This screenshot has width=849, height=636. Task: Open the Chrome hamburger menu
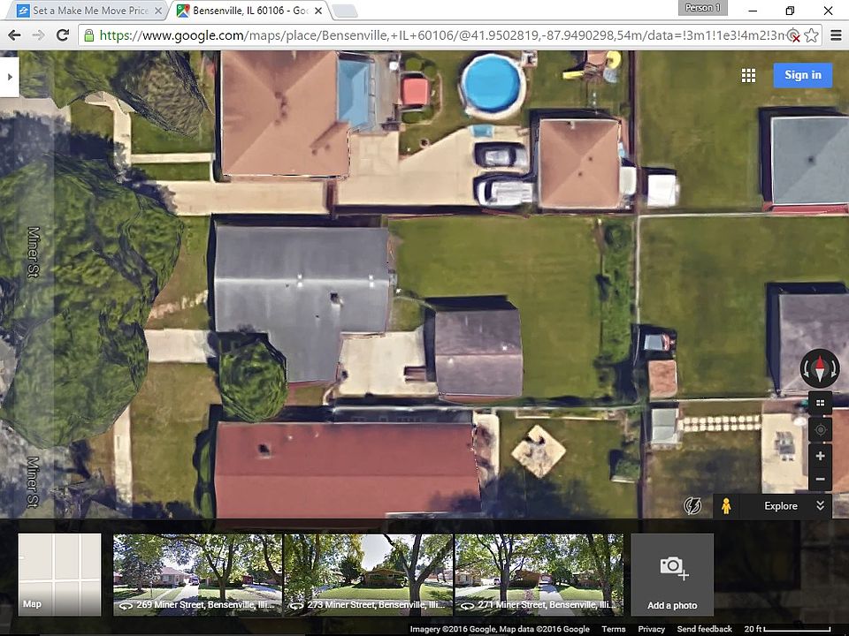(836, 35)
